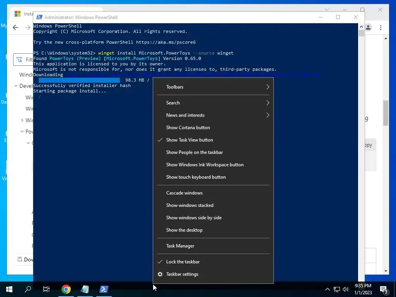396x297 pixels.
Task: Toggle Show Cortana button
Action: (x=213, y=128)
